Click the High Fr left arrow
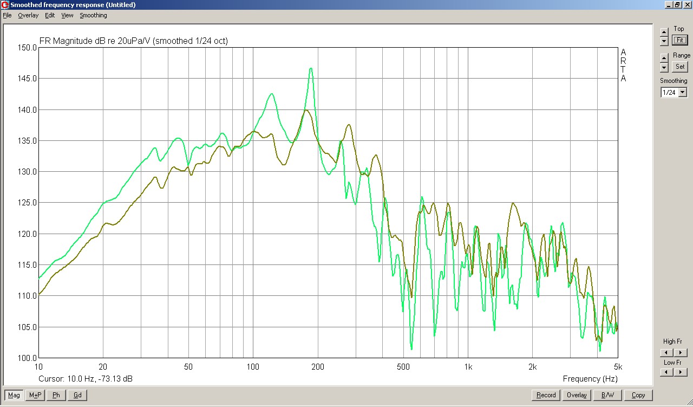The image size is (693, 407). [667, 353]
